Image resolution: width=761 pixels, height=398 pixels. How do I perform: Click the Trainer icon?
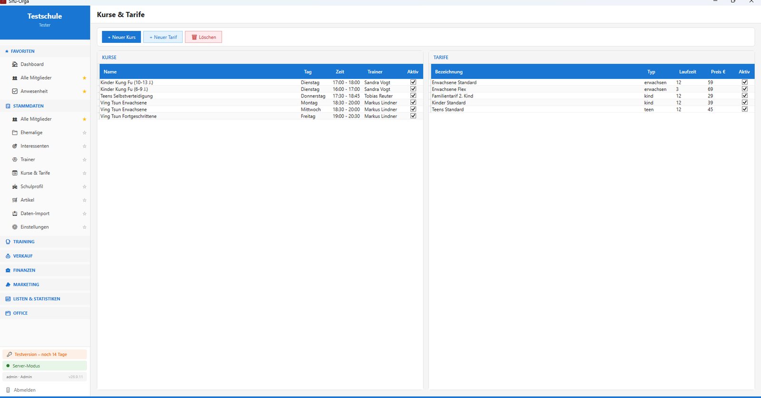point(15,160)
